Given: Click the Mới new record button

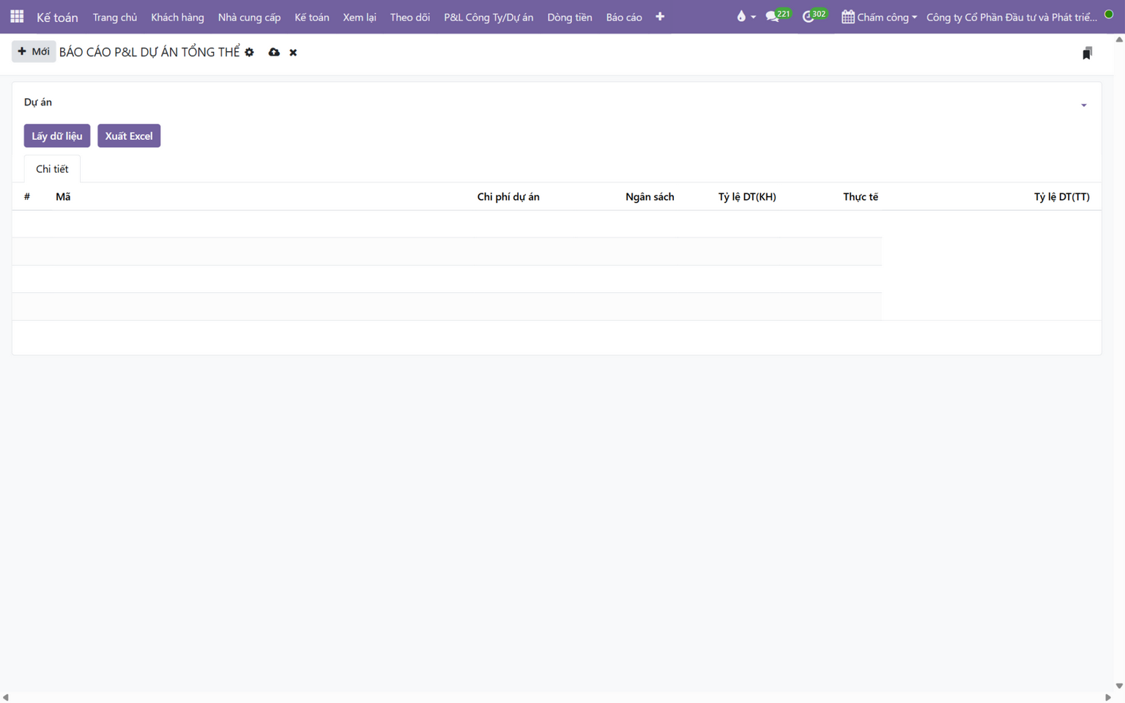Looking at the screenshot, I should (34, 51).
